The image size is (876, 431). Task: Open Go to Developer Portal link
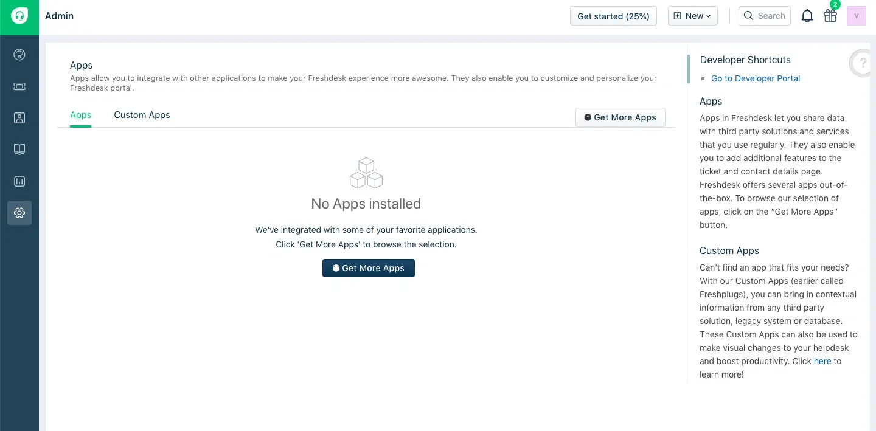tap(756, 78)
